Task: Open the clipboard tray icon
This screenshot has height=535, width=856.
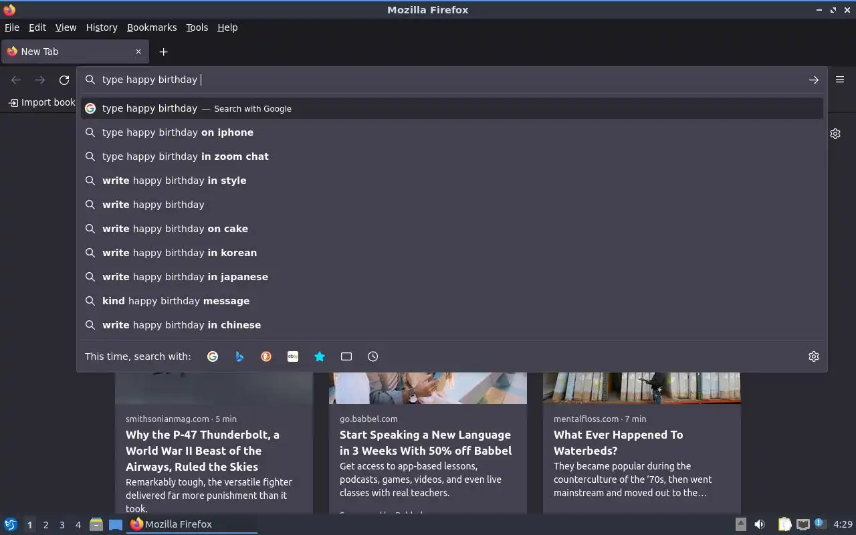Action: (784, 524)
